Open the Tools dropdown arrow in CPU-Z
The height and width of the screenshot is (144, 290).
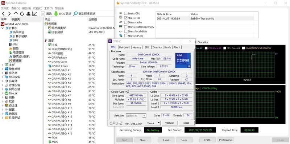click(159, 123)
